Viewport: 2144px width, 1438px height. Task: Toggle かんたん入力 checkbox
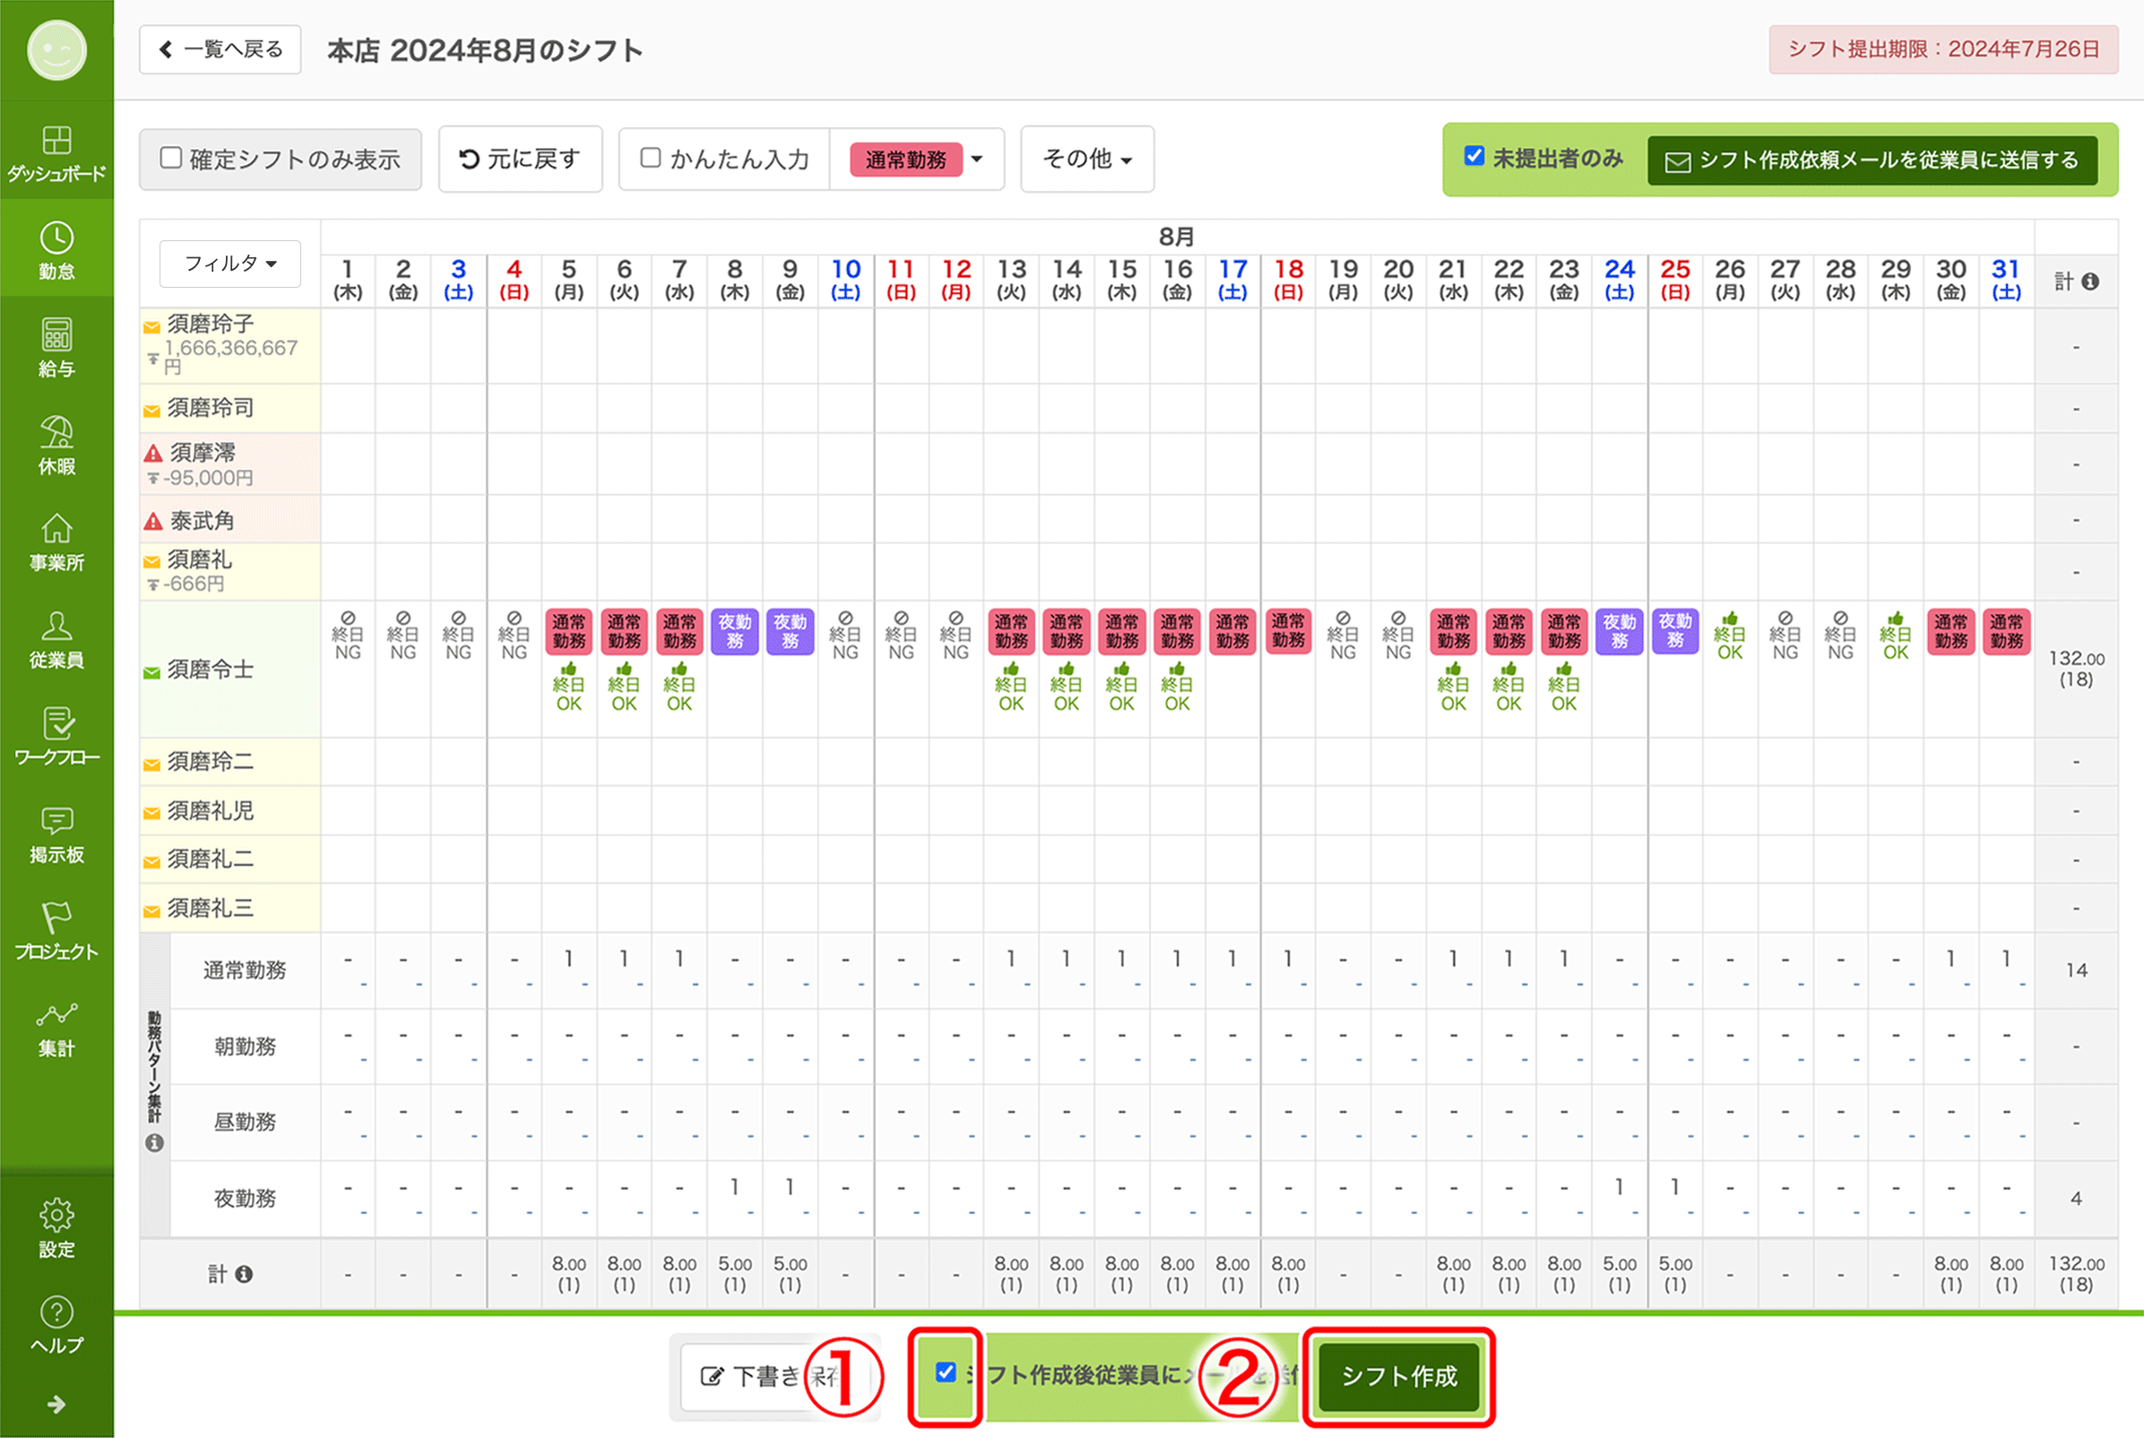(x=650, y=158)
